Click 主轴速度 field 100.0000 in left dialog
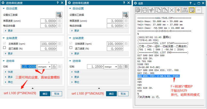Image resolution: width=207 pixels, height=109 pixels. [x=48, y=44]
